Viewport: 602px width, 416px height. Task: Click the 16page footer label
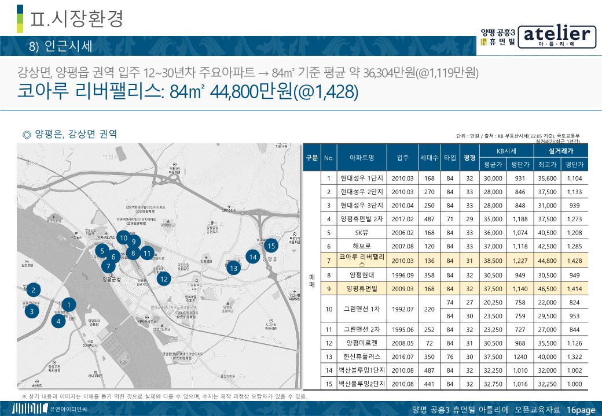[x=581, y=410]
